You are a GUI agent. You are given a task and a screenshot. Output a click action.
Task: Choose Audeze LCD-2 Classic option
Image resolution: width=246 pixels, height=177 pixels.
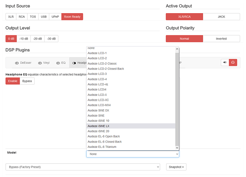(131, 63)
